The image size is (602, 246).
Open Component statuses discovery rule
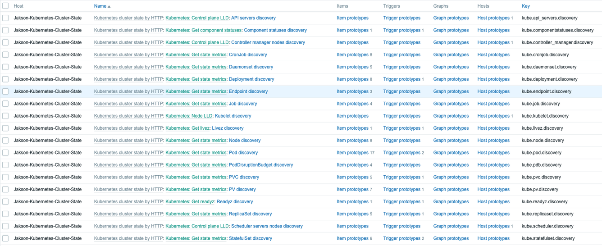[275, 30]
